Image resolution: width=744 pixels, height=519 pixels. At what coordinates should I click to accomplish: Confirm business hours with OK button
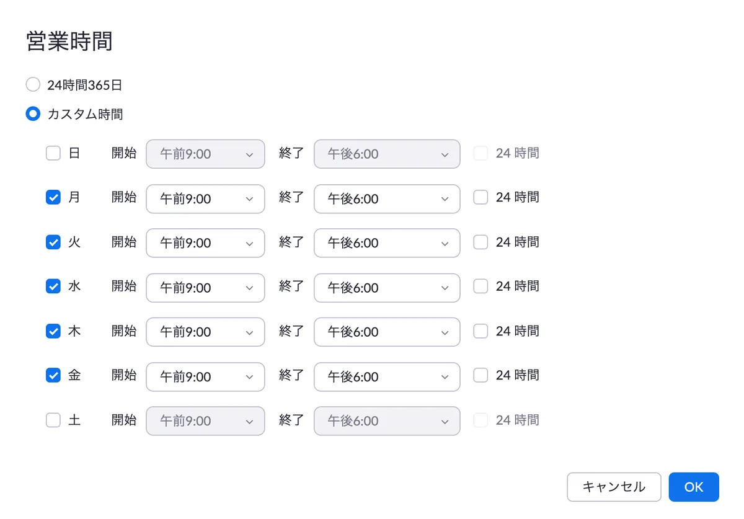694,487
